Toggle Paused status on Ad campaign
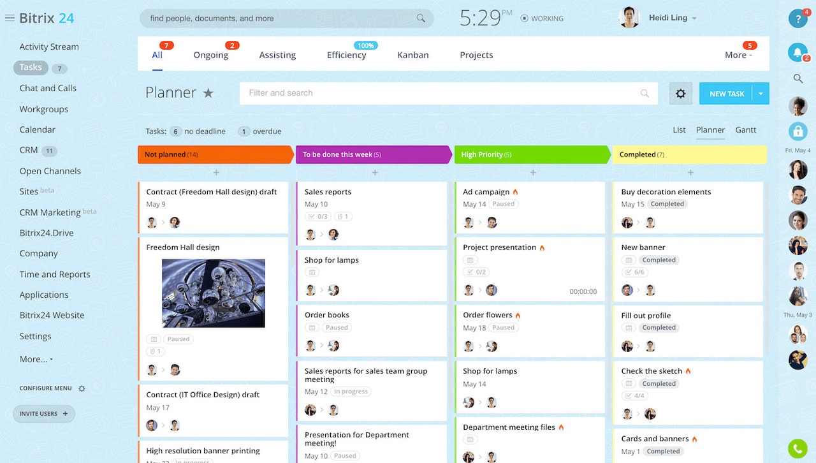This screenshot has width=816, height=463. click(503, 204)
